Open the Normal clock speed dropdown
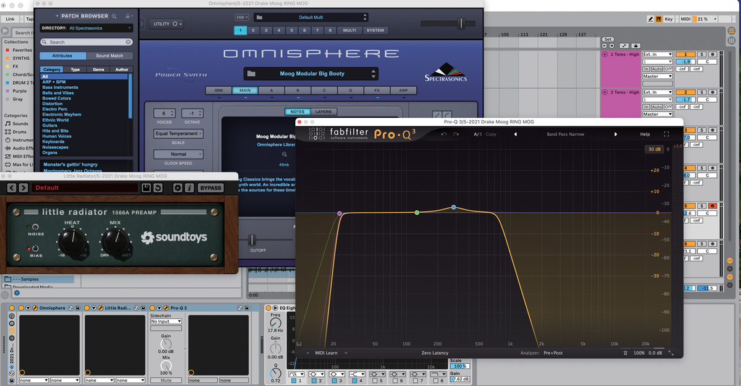This screenshot has width=741, height=386. (178, 154)
